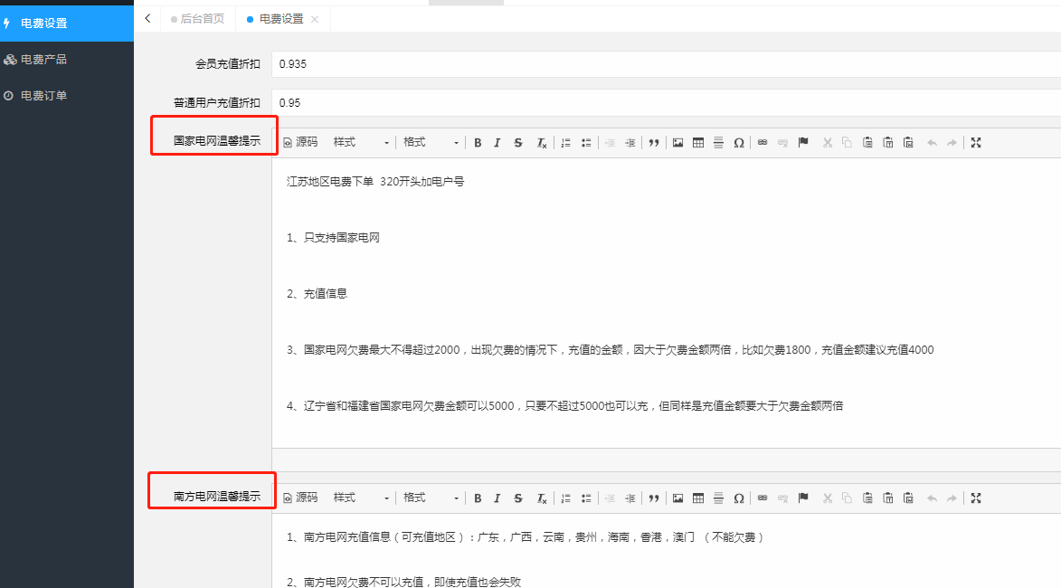Paste from clipboard in the 南方电网 editor
Viewport: 1061px width, 588px height.
867,498
